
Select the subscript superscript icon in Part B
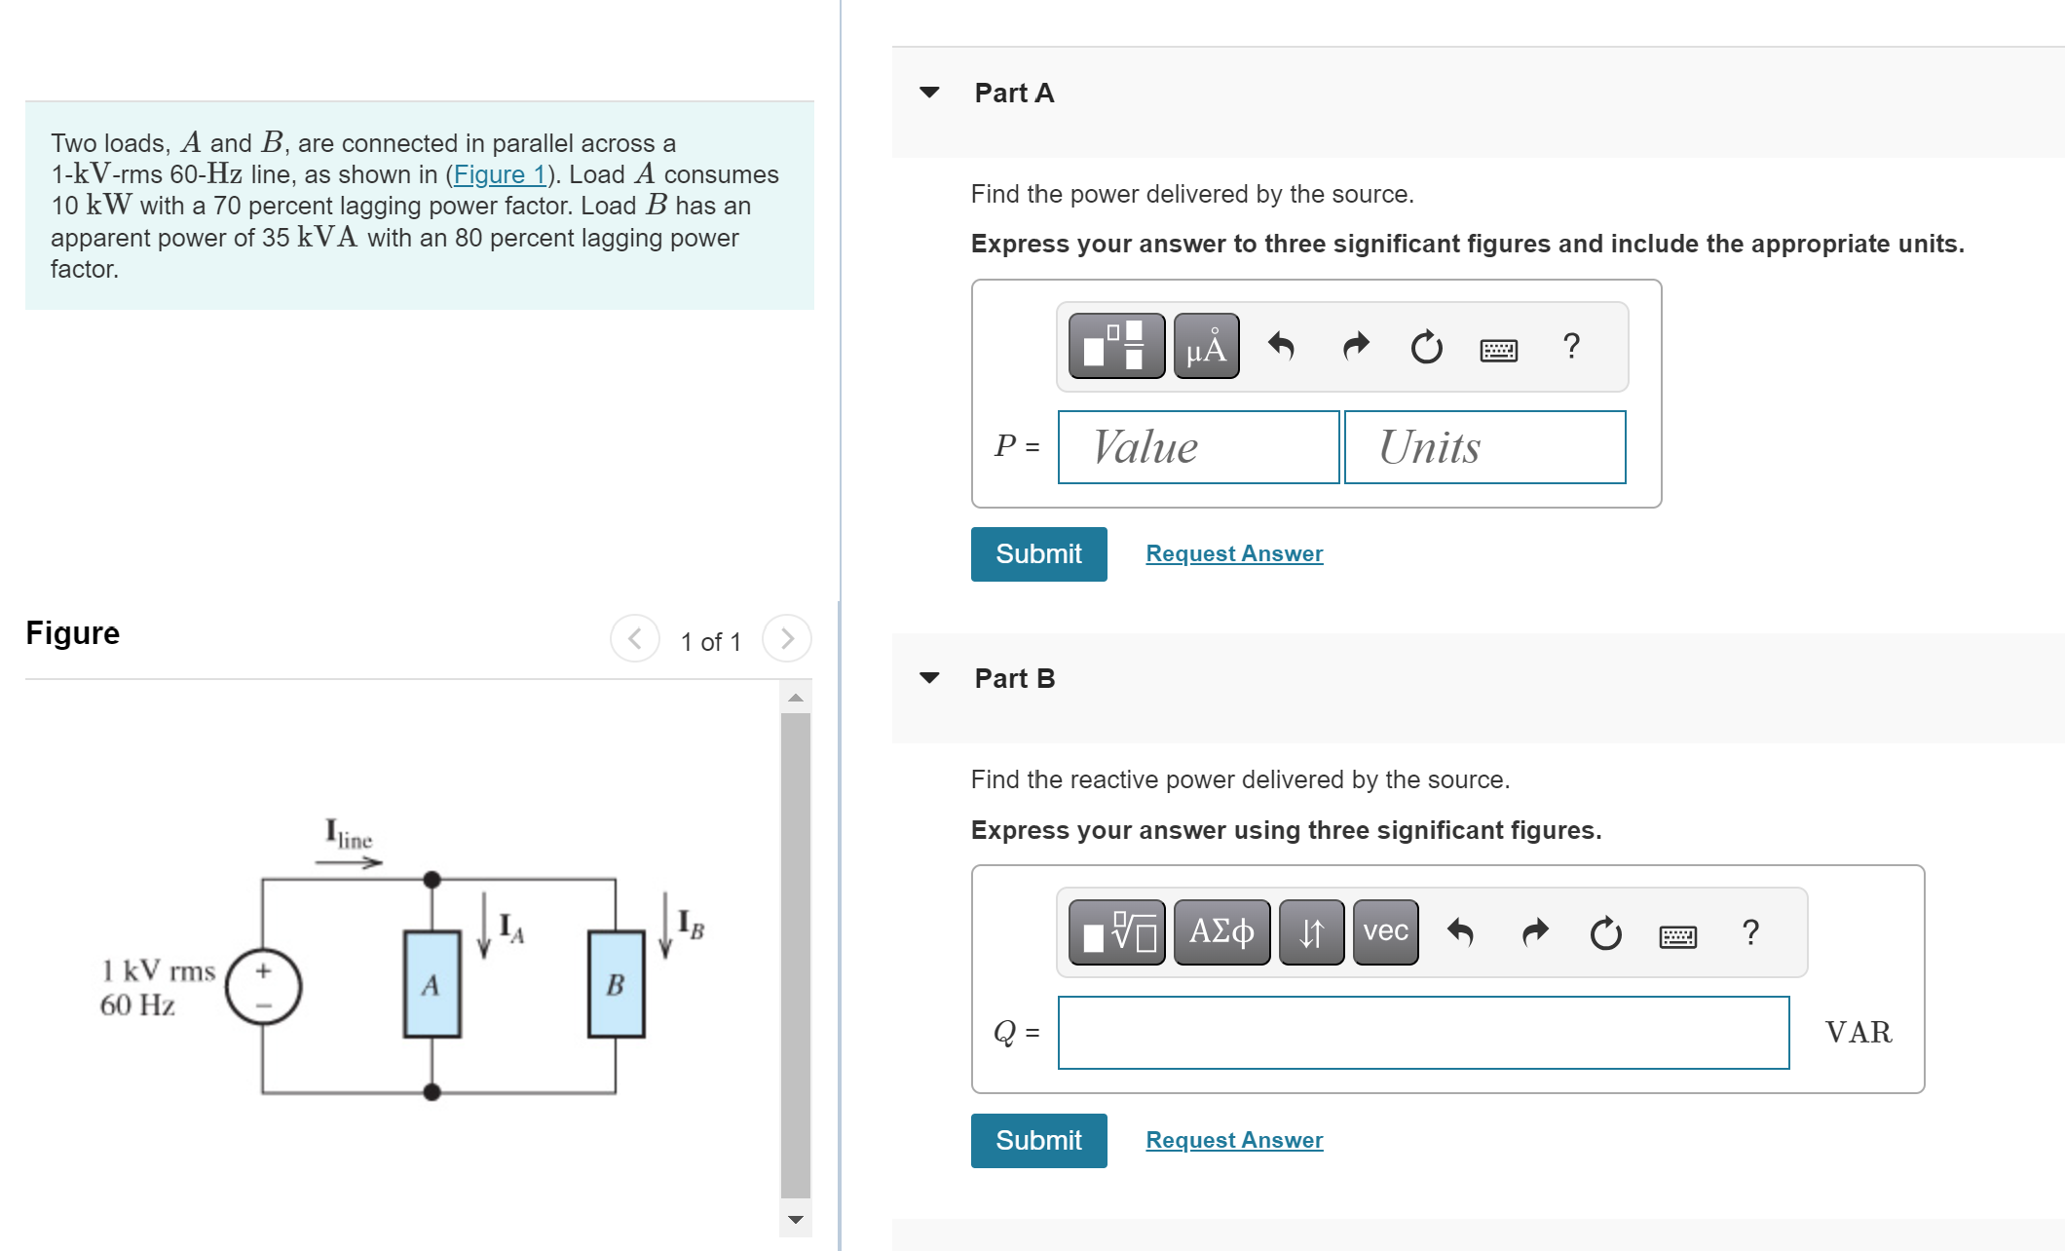(1310, 931)
